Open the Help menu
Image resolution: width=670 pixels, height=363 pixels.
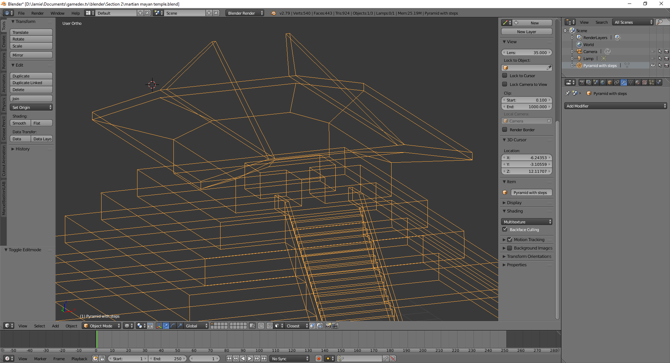75,13
